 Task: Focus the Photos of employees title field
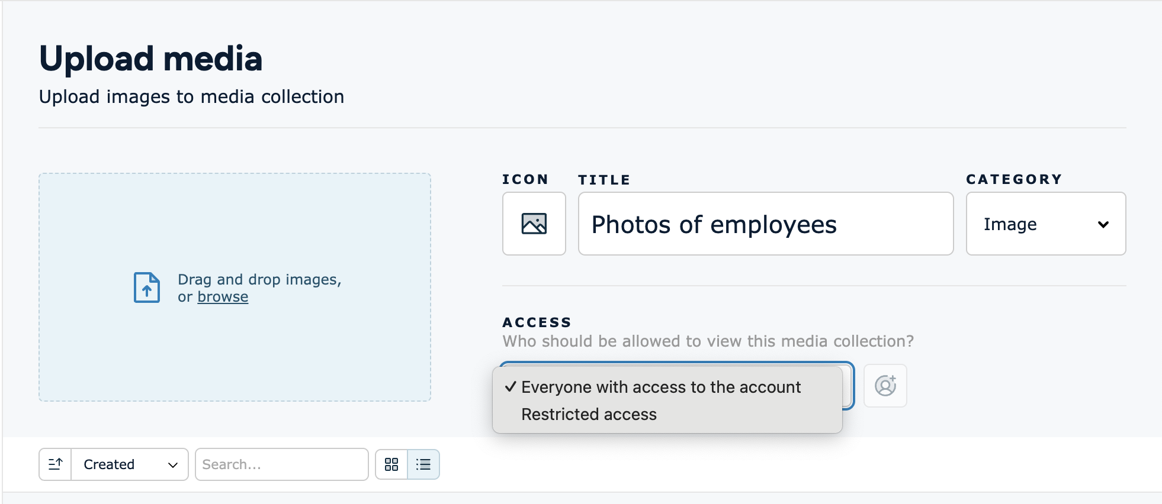coord(765,224)
